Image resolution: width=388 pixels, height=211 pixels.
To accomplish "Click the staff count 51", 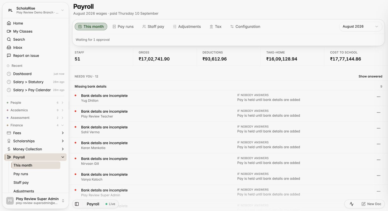I will click(77, 59).
